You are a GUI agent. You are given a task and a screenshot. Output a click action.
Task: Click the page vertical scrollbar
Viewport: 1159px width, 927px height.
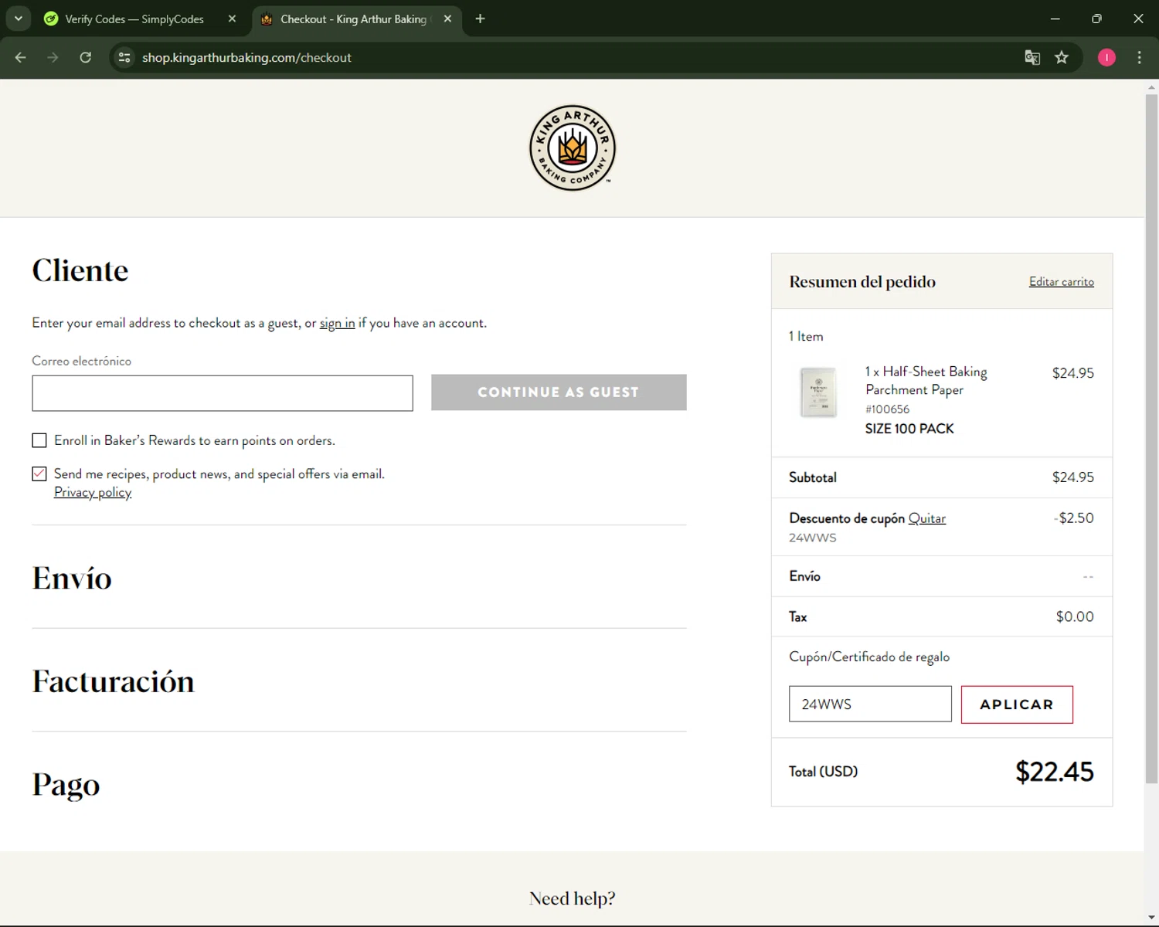point(1151,439)
